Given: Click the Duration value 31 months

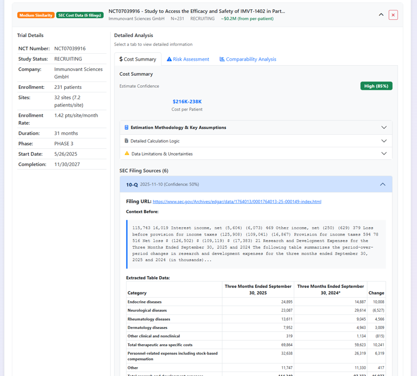Looking at the screenshot, I should (66, 133).
